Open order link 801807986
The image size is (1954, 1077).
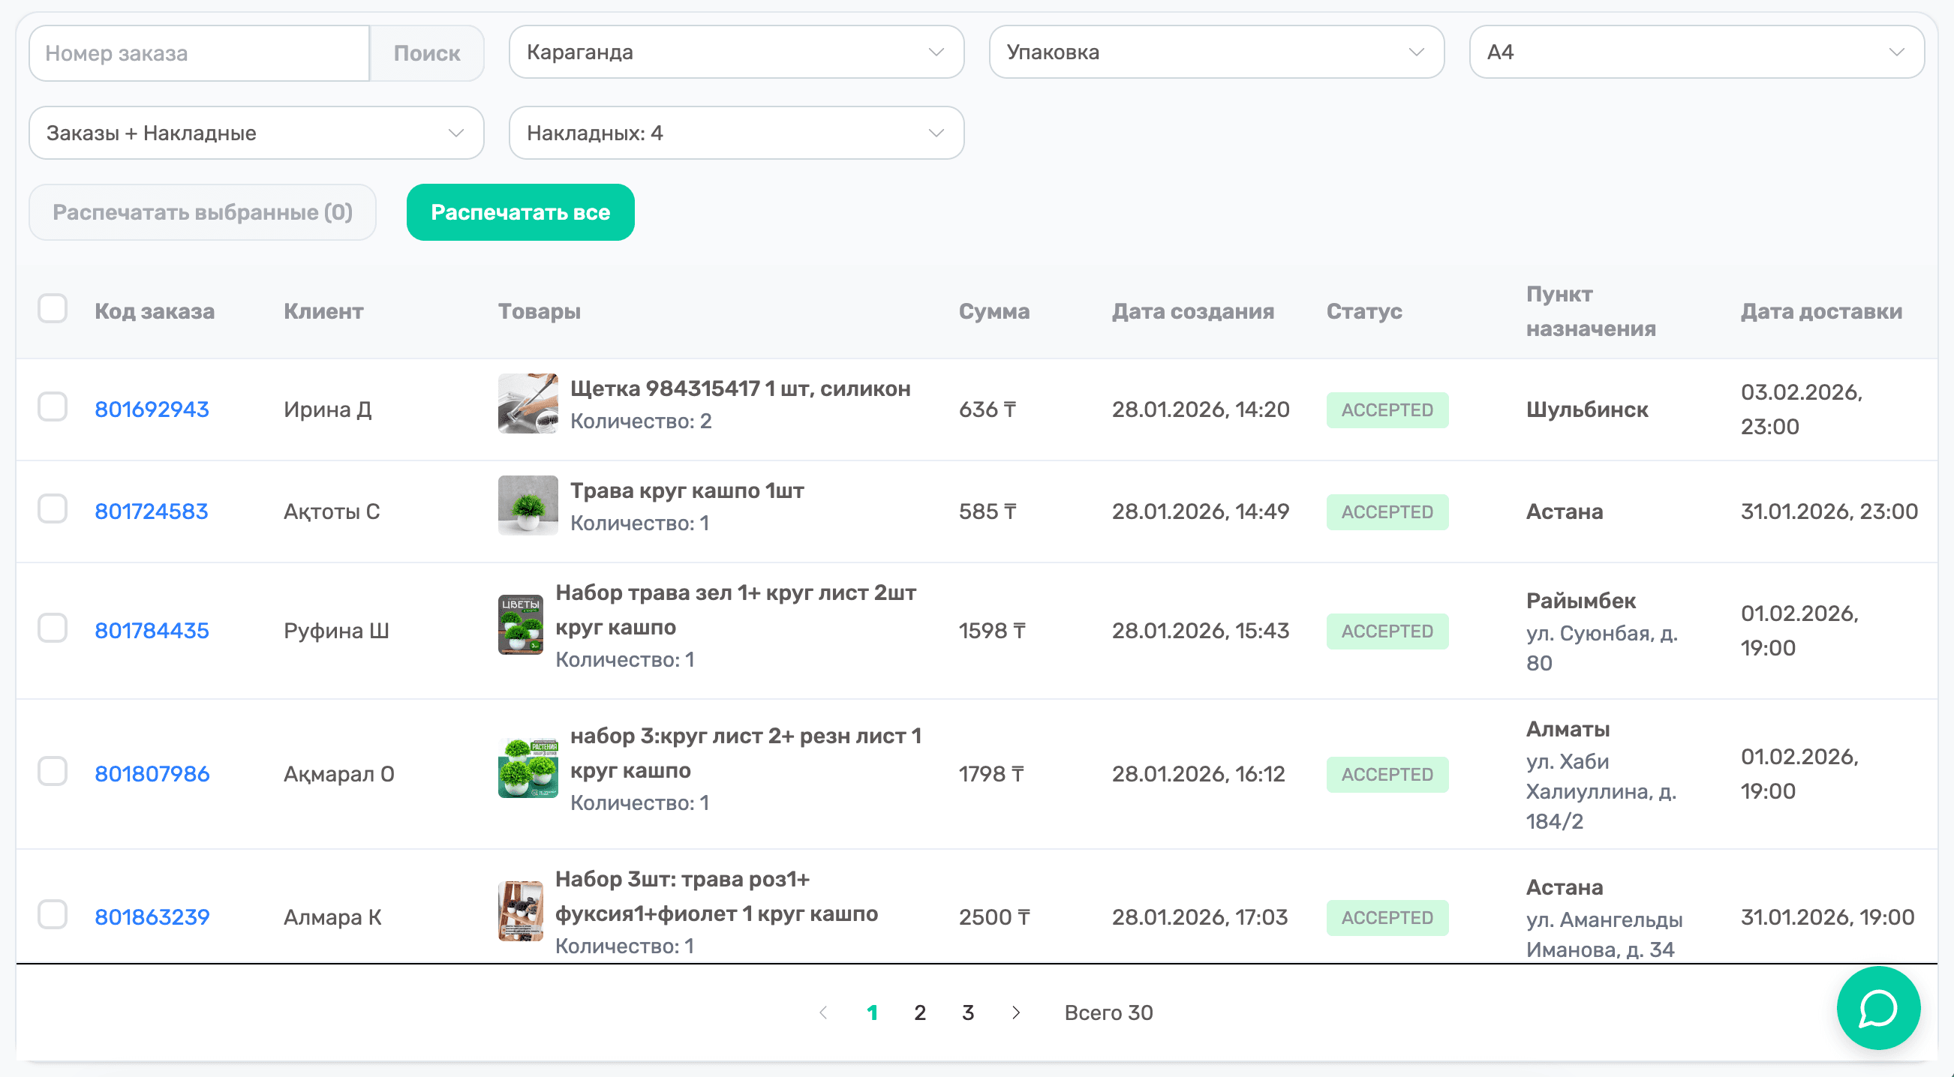click(152, 774)
